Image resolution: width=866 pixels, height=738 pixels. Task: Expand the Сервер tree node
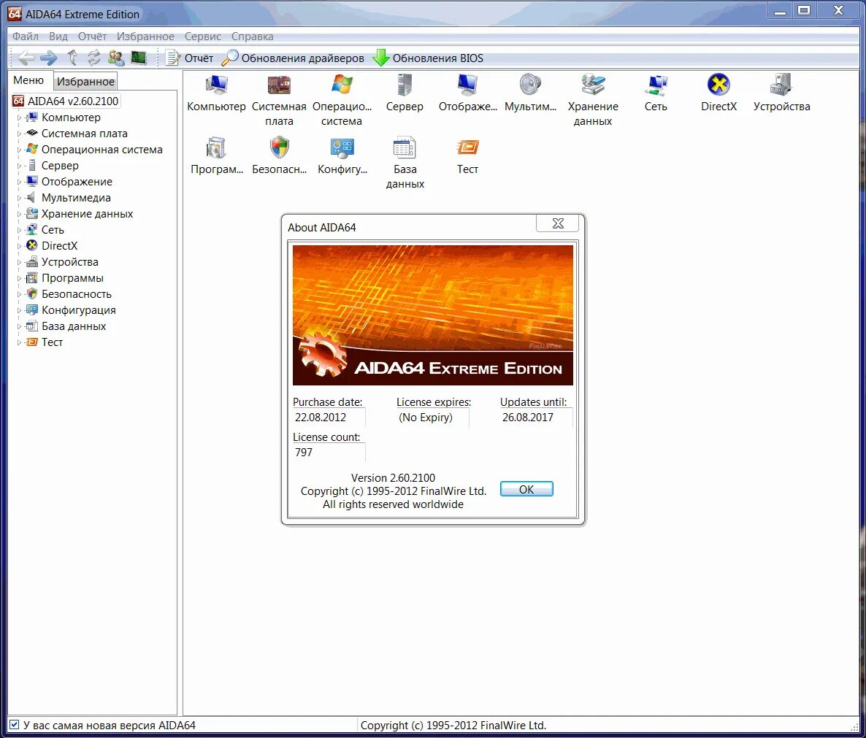[x=19, y=166]
